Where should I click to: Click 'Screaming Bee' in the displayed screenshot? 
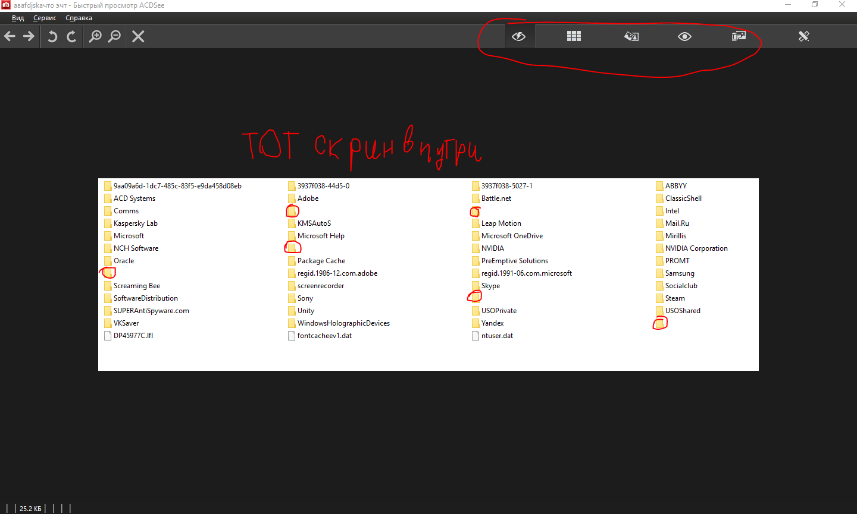pos(137,286)
